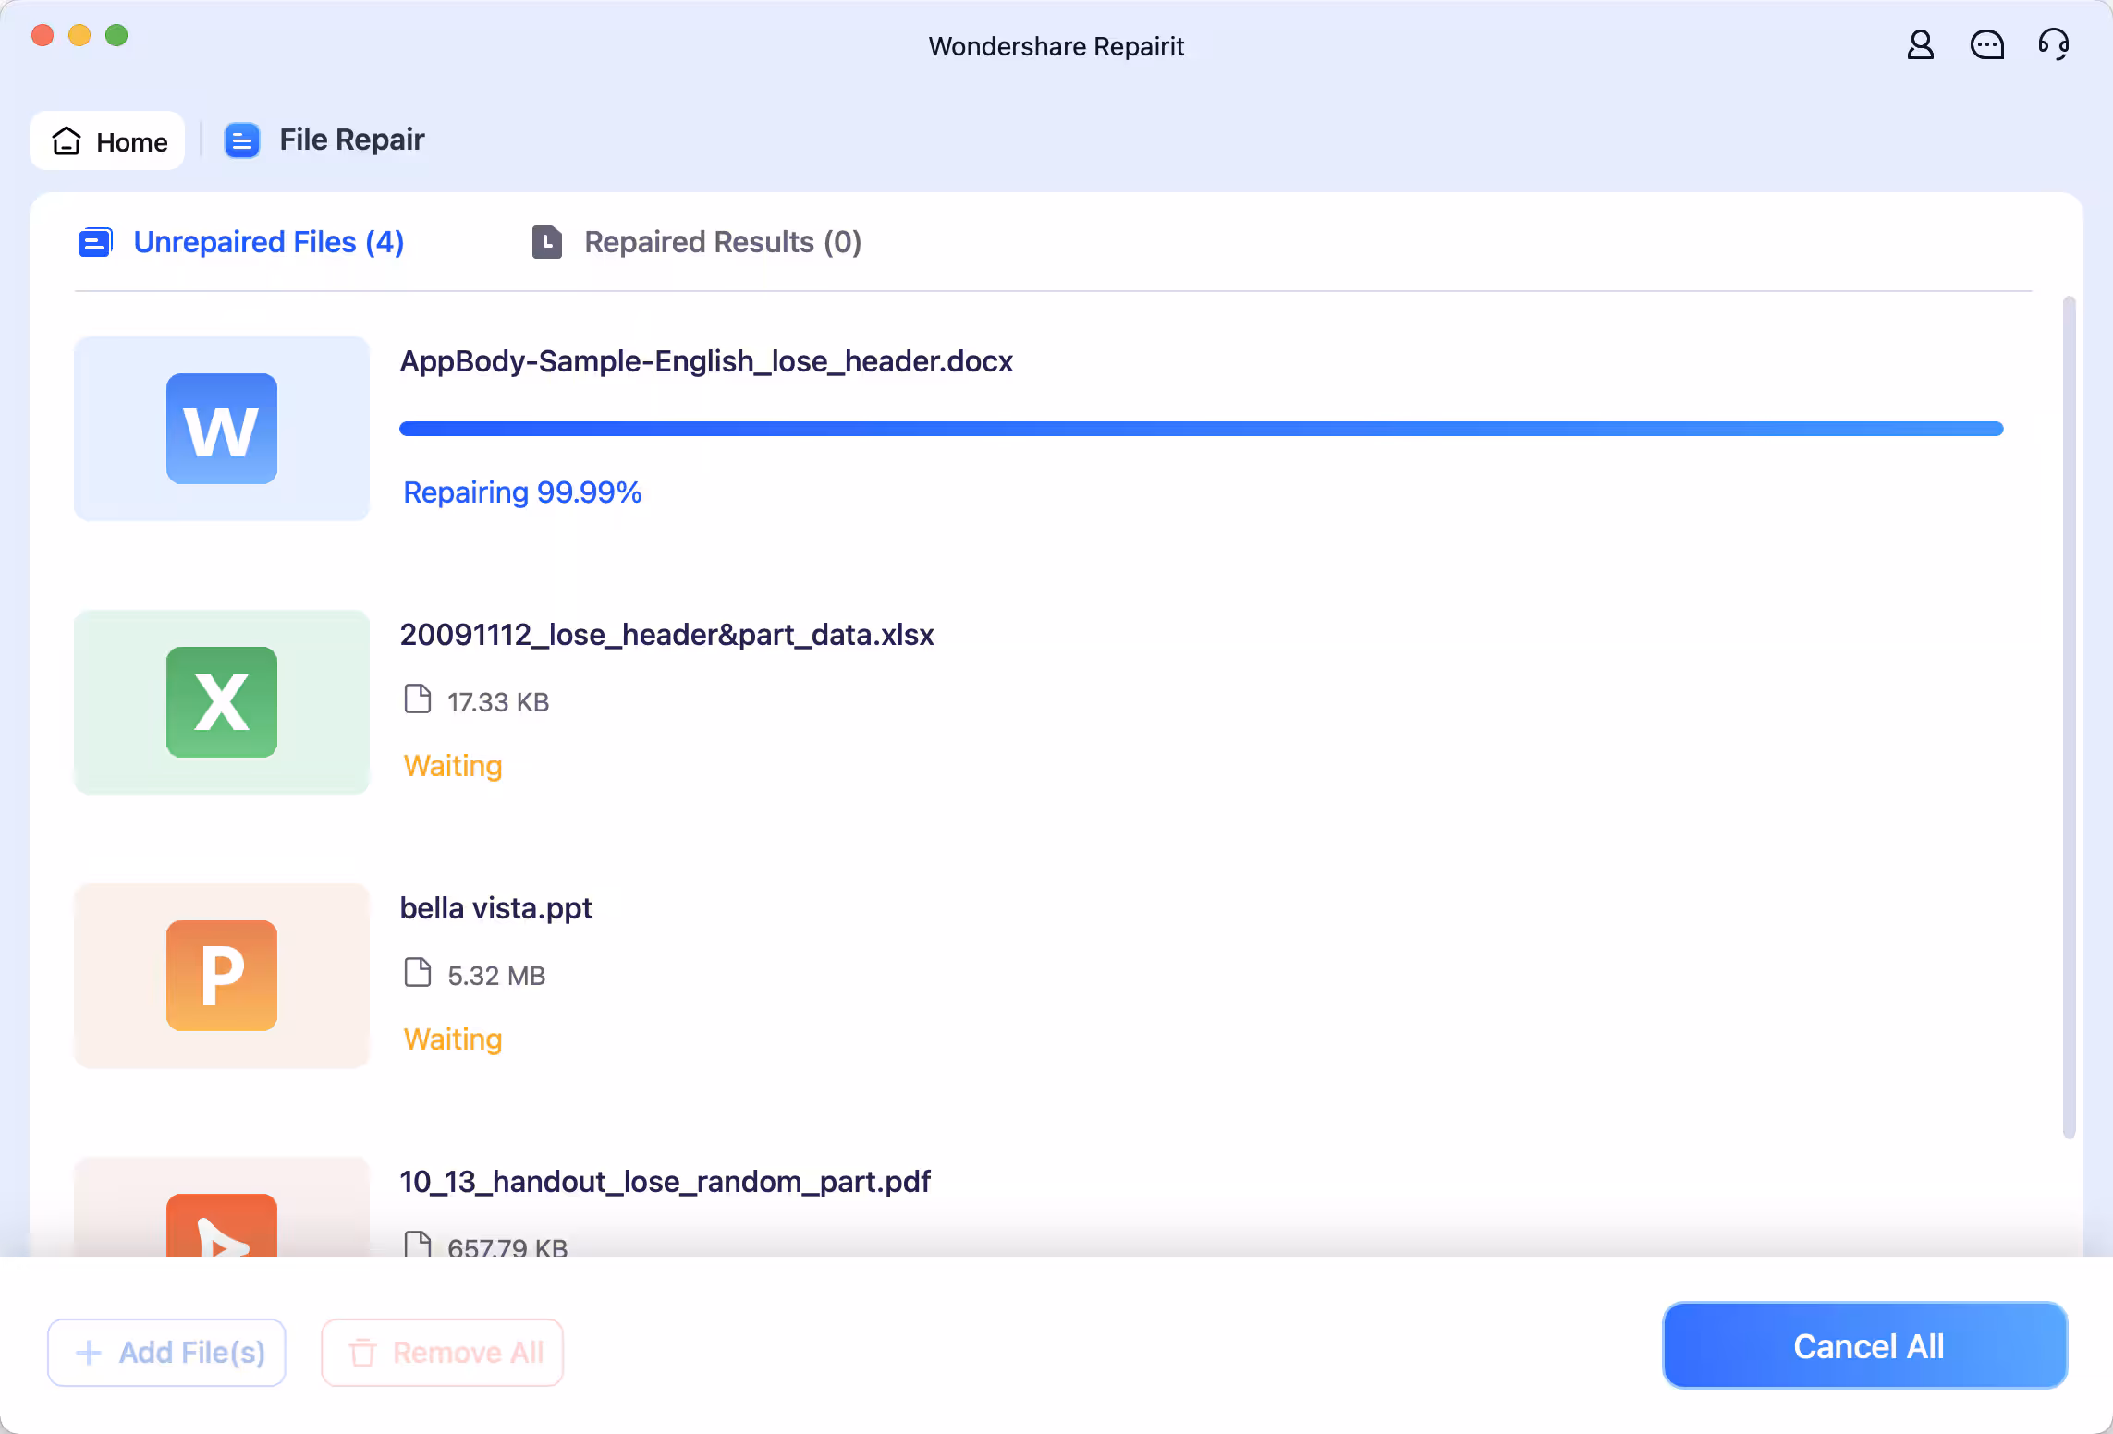Open the feedback chat bubble icon
Screen dimensions: 2113x1434
pyautogui.click(x=1986, y=44)
